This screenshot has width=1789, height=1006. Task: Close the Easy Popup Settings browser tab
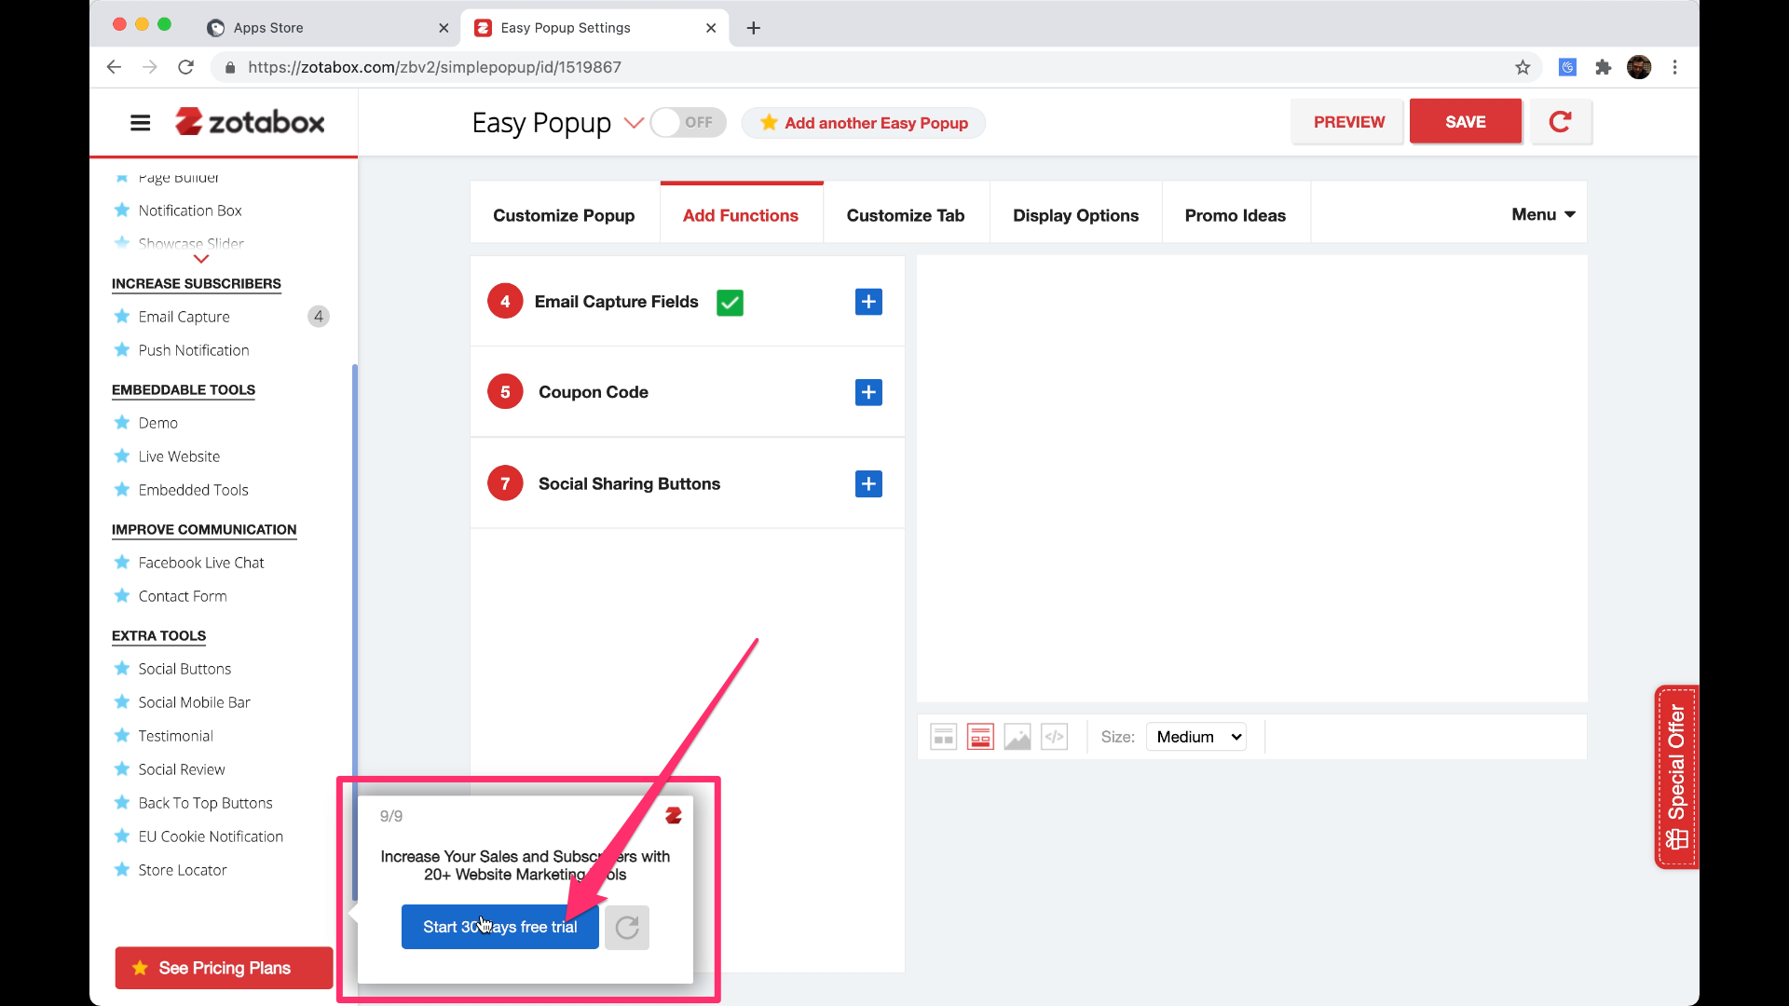click(x=711, y=28)
